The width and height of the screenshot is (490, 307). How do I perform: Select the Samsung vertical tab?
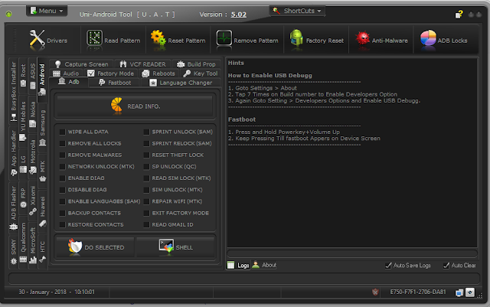coord(43,128)
